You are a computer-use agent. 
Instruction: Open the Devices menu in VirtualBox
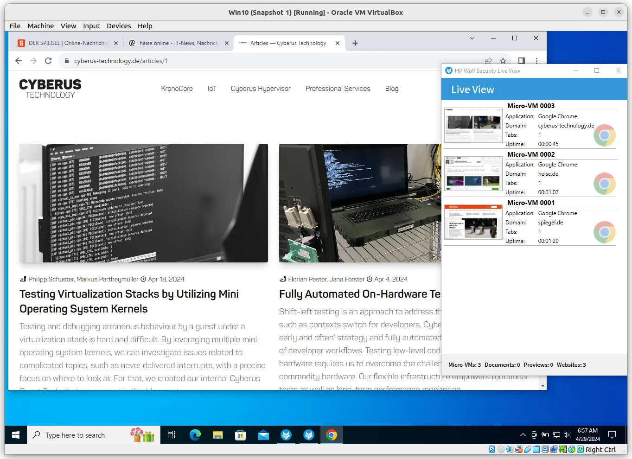(119, 26)
